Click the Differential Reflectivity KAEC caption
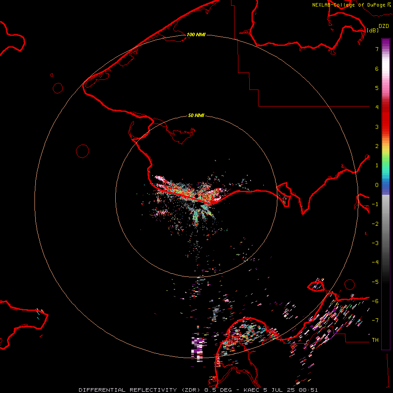Screen dimensions: 393x393 (x=198, y=390)
